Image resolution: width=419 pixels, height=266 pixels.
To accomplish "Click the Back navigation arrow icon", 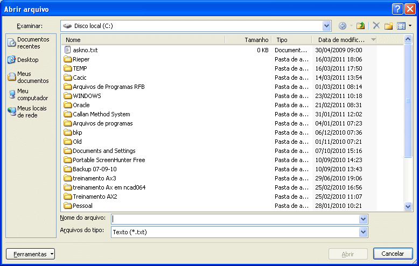I will tap(343, 26).
